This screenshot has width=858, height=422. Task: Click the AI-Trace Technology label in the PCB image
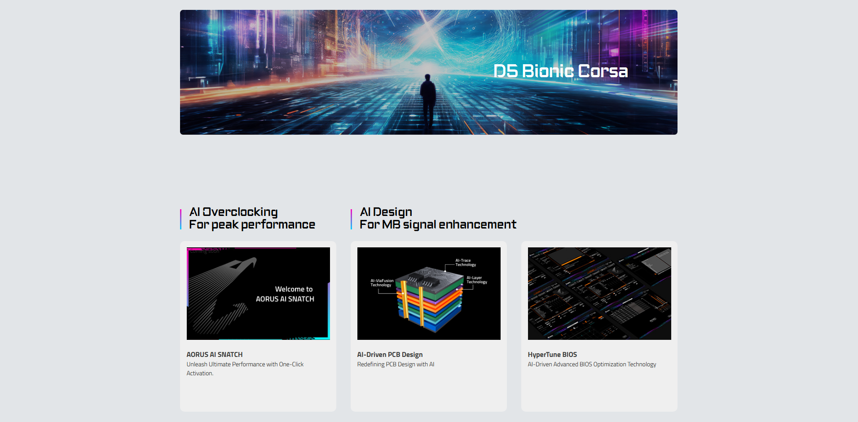[466, 263]
